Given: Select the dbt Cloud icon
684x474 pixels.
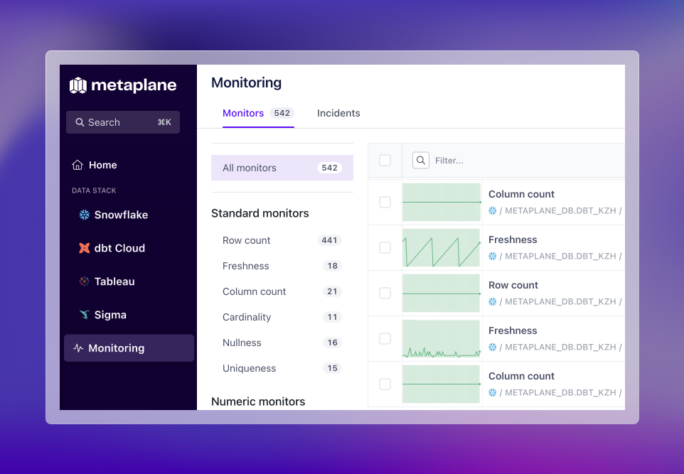Looking at the screenshot, I should [83, 248].
